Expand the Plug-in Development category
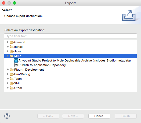The height and width of the screenshot is (123, 141). pos(8,70)
